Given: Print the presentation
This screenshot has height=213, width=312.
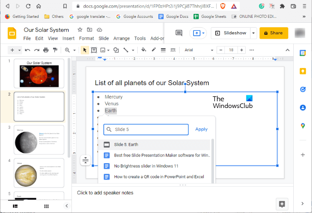Looking at the screenshot, I should (46, 50).
